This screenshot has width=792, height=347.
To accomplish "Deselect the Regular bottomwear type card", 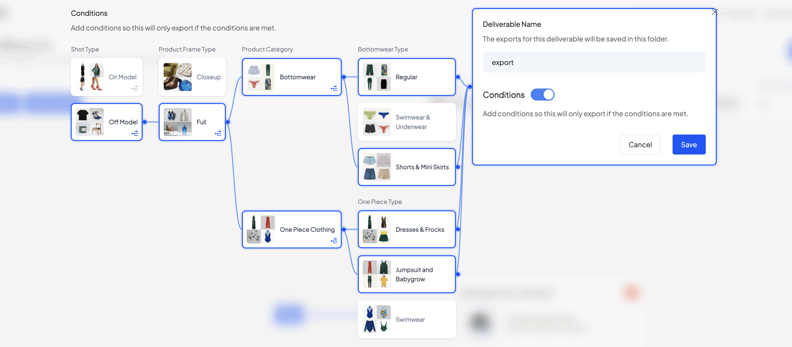I will (407, 77).
